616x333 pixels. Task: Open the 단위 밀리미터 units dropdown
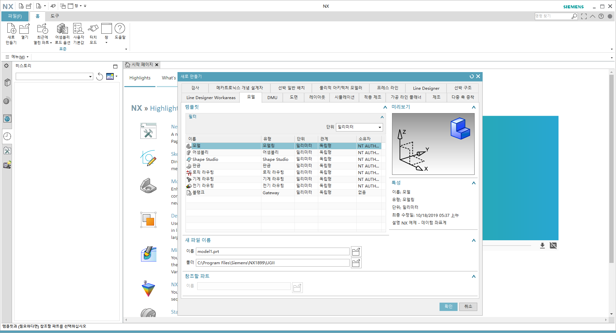[359, 127]
